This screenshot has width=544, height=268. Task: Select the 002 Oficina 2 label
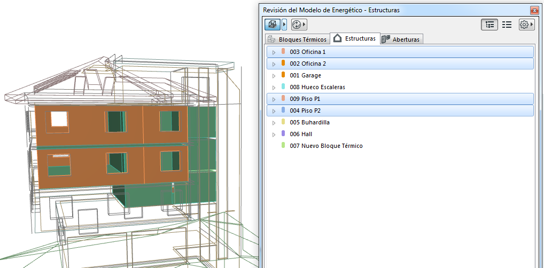pos(308,64)
